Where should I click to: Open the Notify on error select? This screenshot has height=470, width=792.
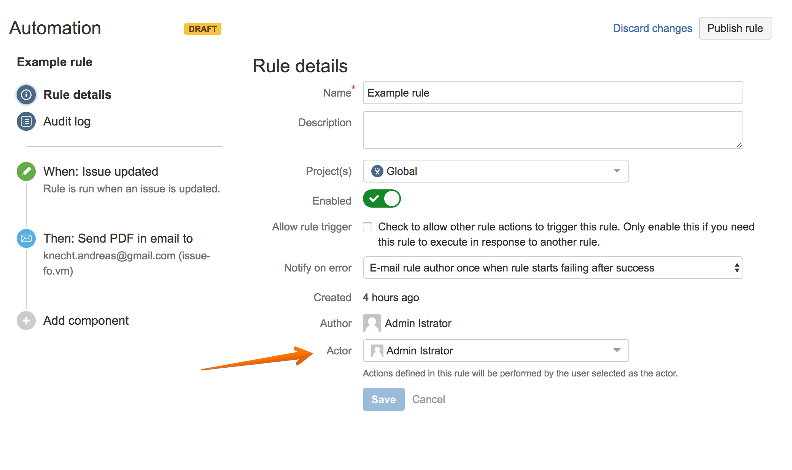552,268
